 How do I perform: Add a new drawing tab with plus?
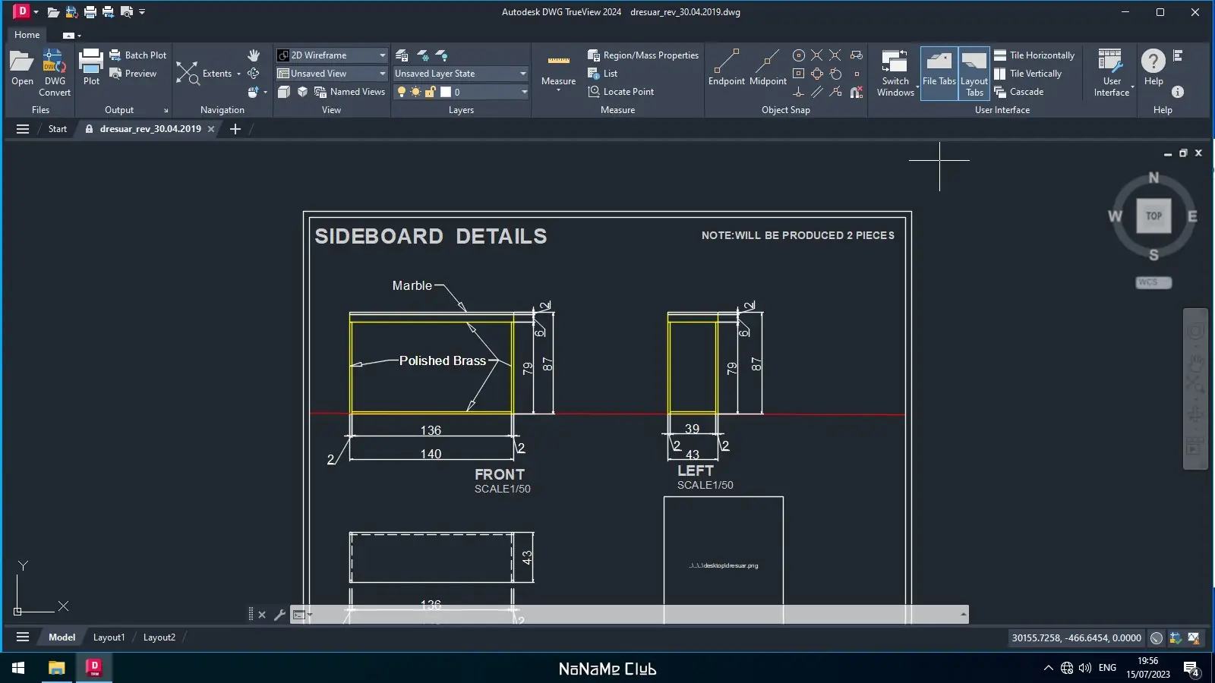point(235,129)
